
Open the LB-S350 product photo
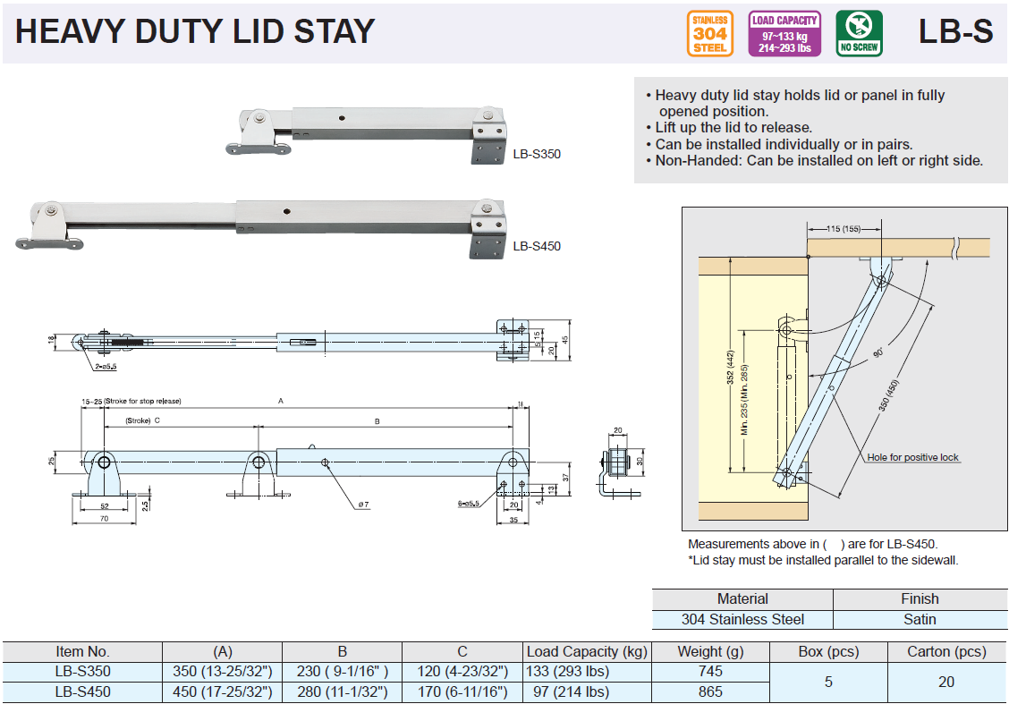click(365, 136)
